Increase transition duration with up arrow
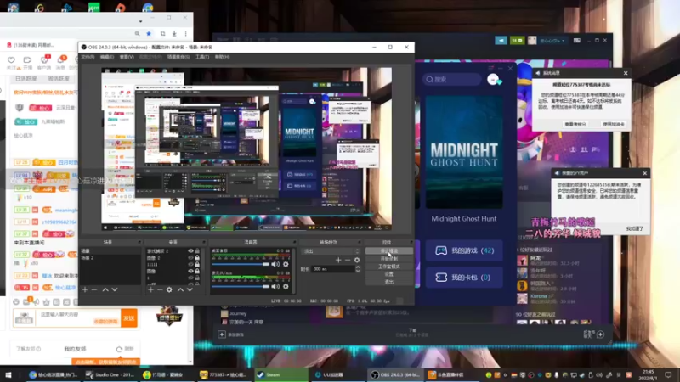 358,267
